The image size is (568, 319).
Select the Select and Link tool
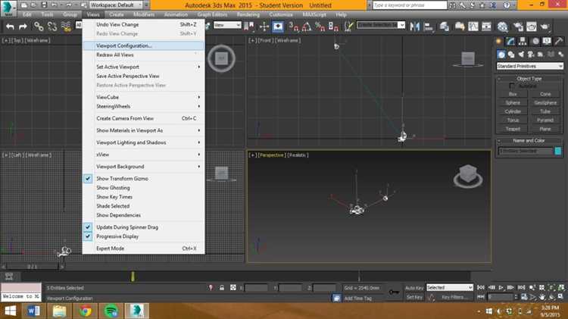point(39,27)
